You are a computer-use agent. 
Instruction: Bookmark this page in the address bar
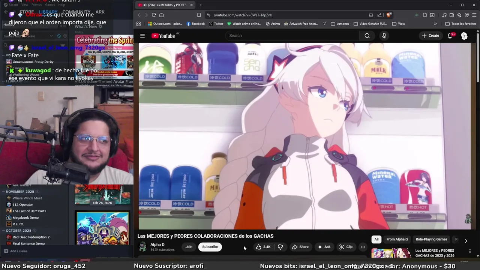pos(199,15)
